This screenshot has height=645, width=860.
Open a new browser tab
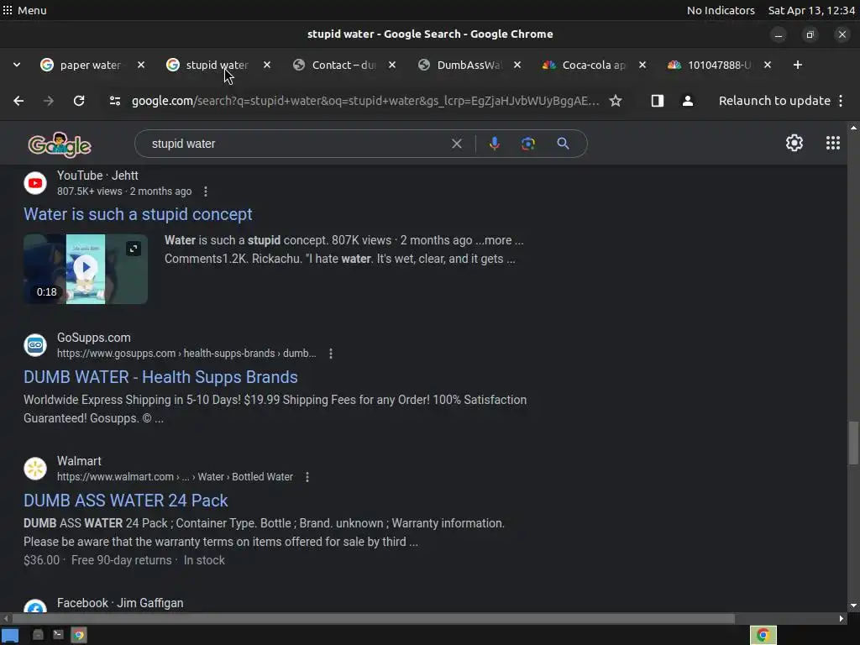[798, 65]
